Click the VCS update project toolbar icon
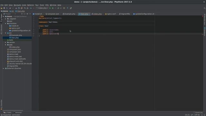The height and width of the screenshot is (116, 206). pos(58,8)
